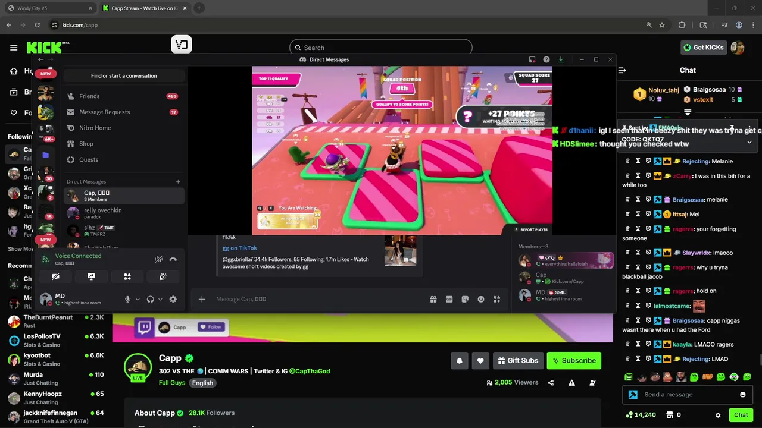
Task: Open Discord downloads arrow icon
Action: pyautogui.click(x=560, y=59)
